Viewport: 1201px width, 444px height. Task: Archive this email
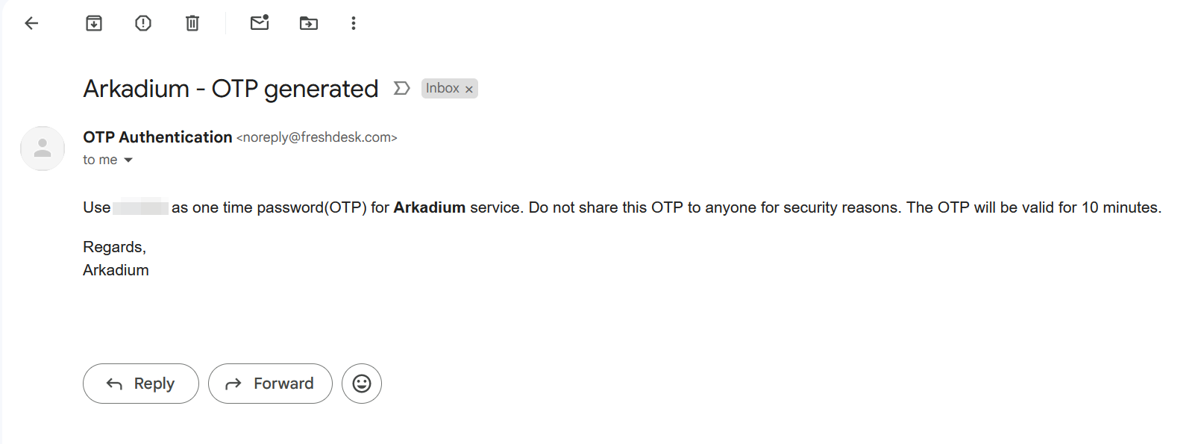94,23
